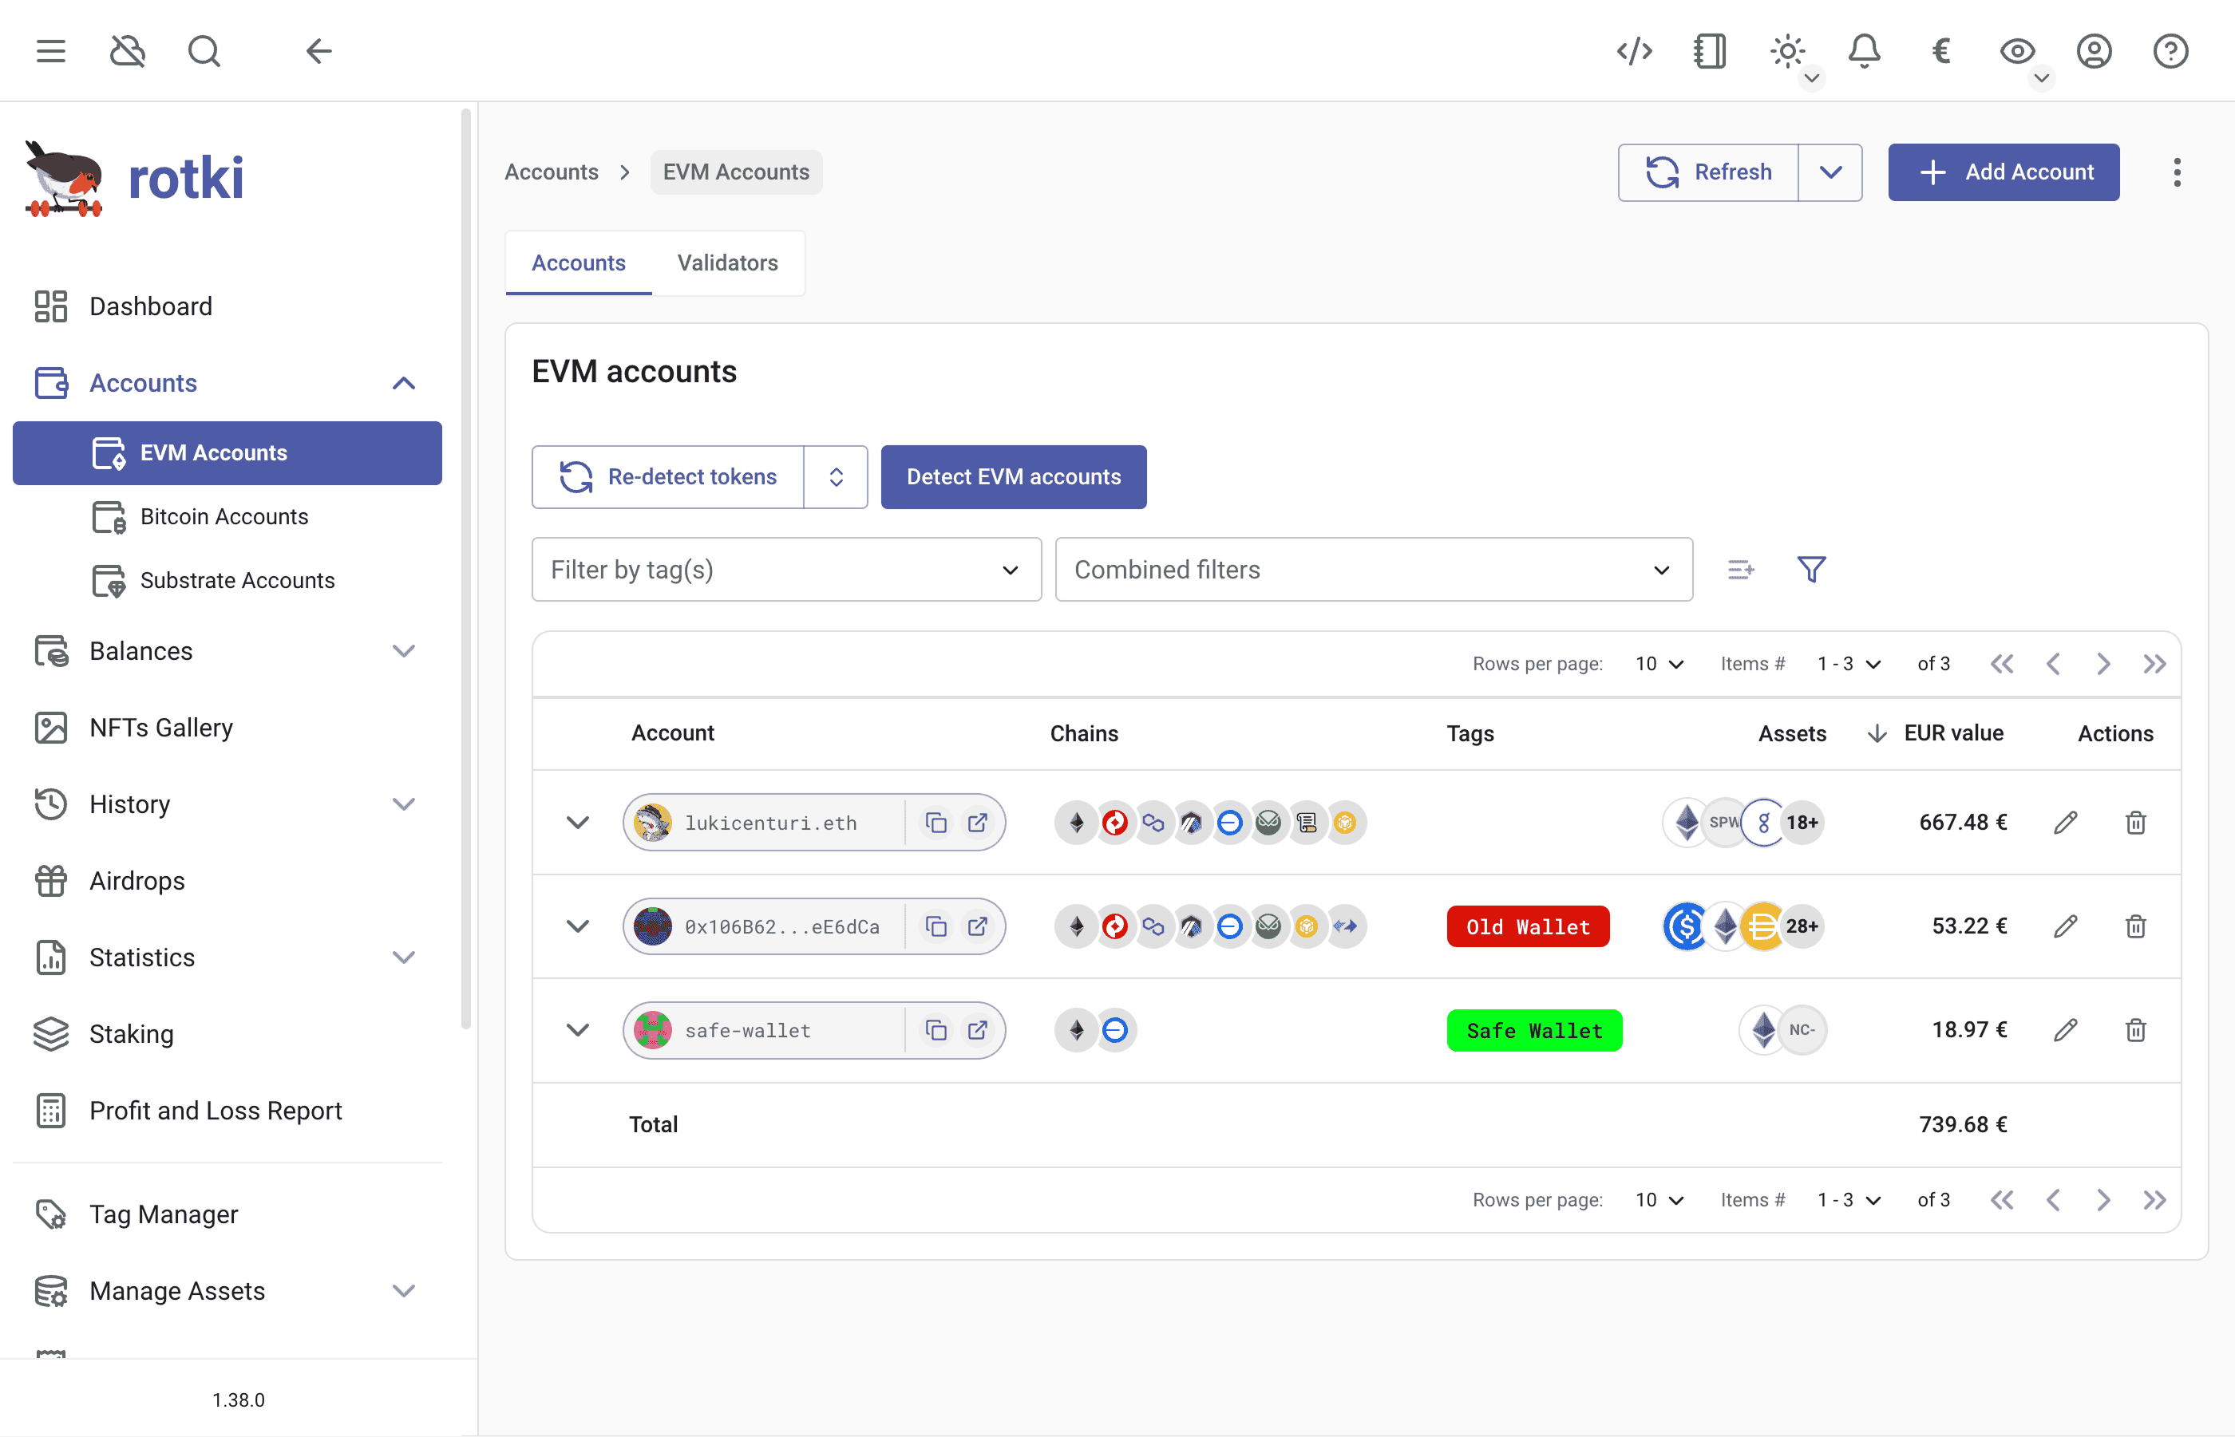Image resolution: width=2235 pixels, height=1437 pixels.
Task: Open safe-wallet in block explorer
Action: pos(977,1029)
